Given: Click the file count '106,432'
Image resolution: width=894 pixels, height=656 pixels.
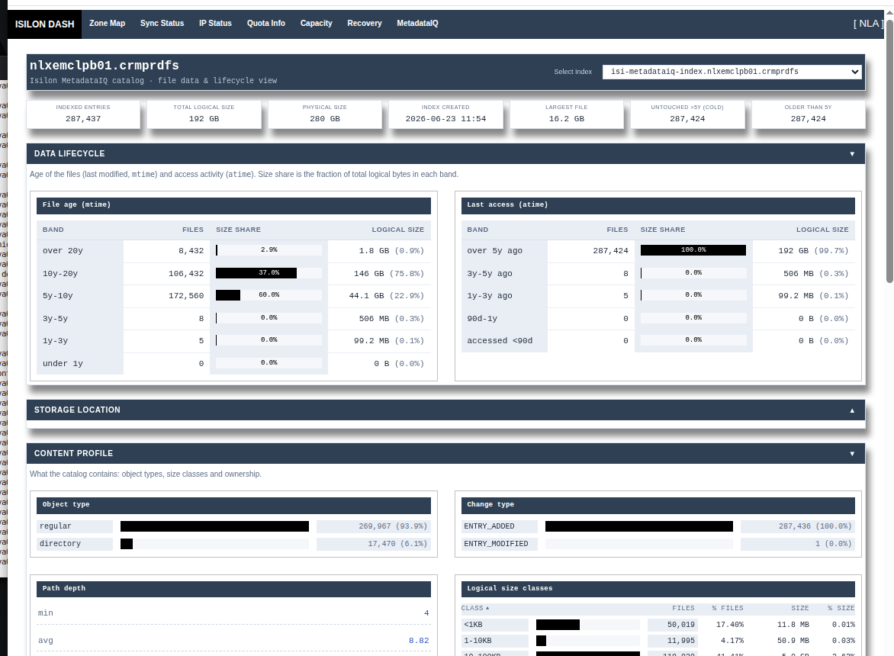Looking at the screenshot, I should (186, 274).
